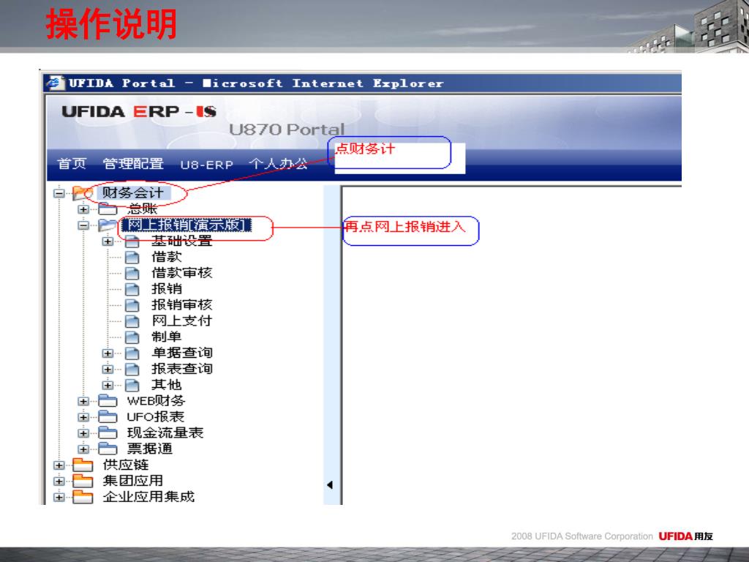Viewport: 749px width, 562px height.
Task: Click the WEB财务 folder icon
Action: (108, 401)
